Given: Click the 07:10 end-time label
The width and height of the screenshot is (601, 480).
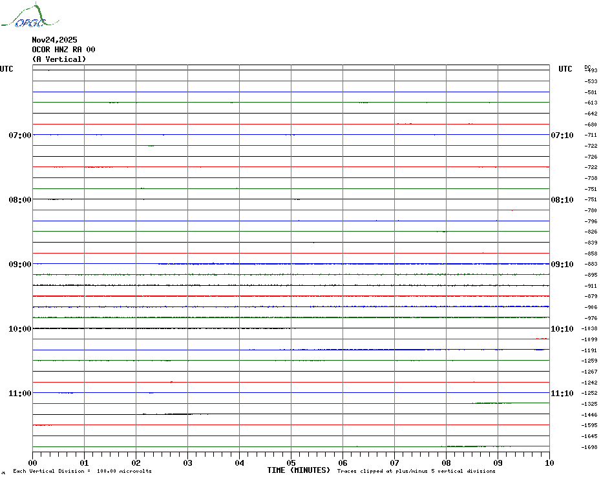Looking at the screenshot, I should click(x=562, y=135).
